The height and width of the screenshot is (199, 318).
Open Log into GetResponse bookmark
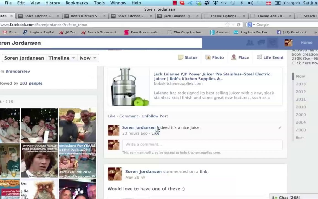[253, 32]
